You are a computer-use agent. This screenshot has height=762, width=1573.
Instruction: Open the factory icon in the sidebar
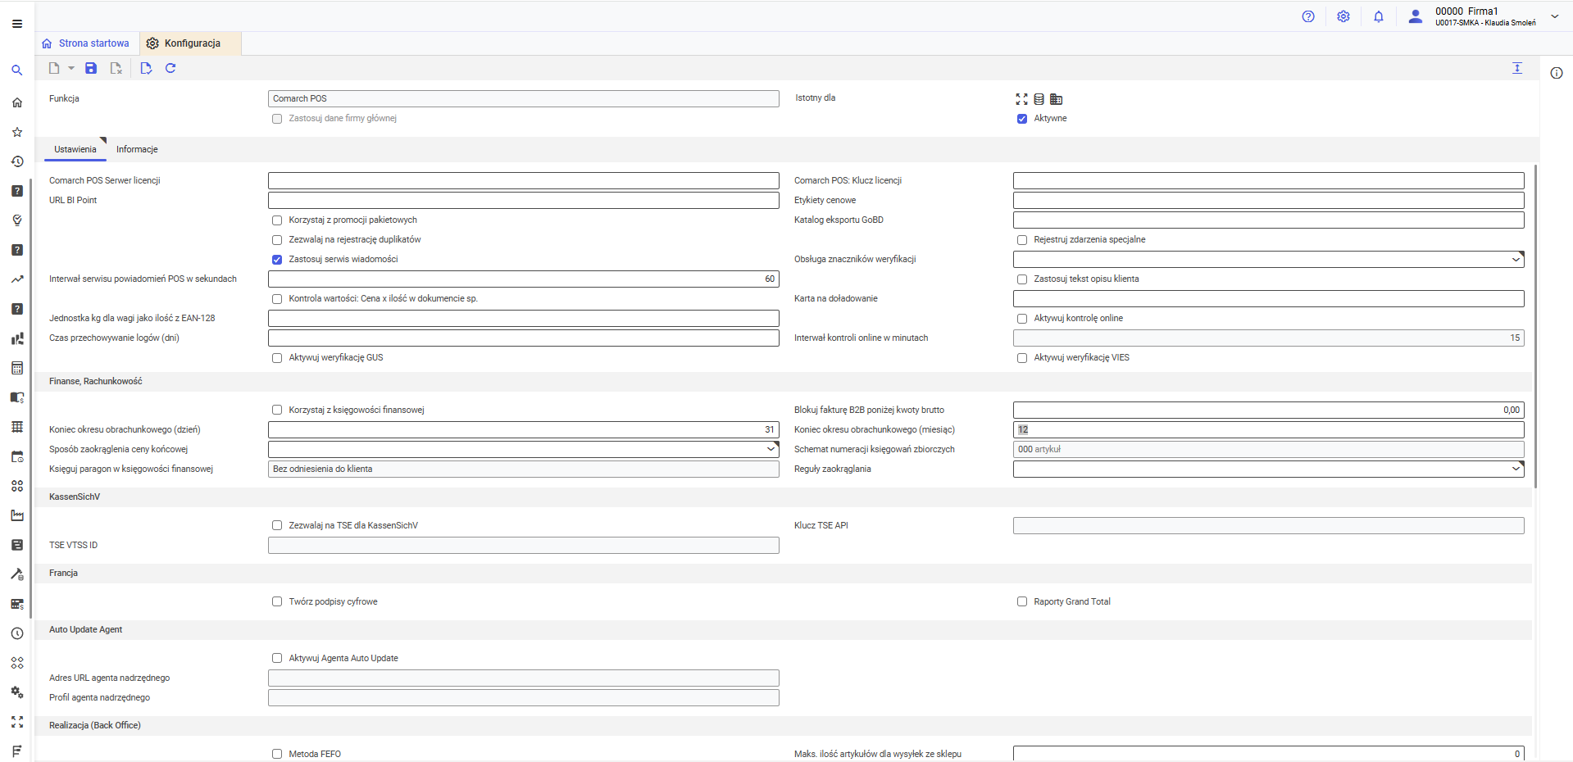pos(17,515)
